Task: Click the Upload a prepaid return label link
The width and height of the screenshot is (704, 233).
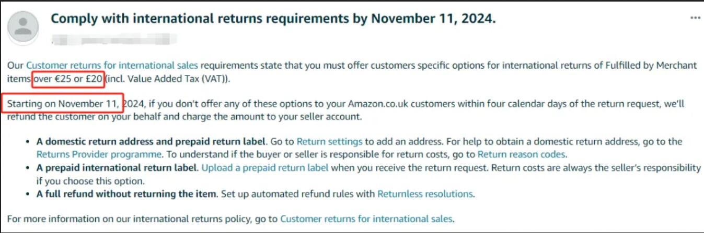Action: tap(265, 168)
